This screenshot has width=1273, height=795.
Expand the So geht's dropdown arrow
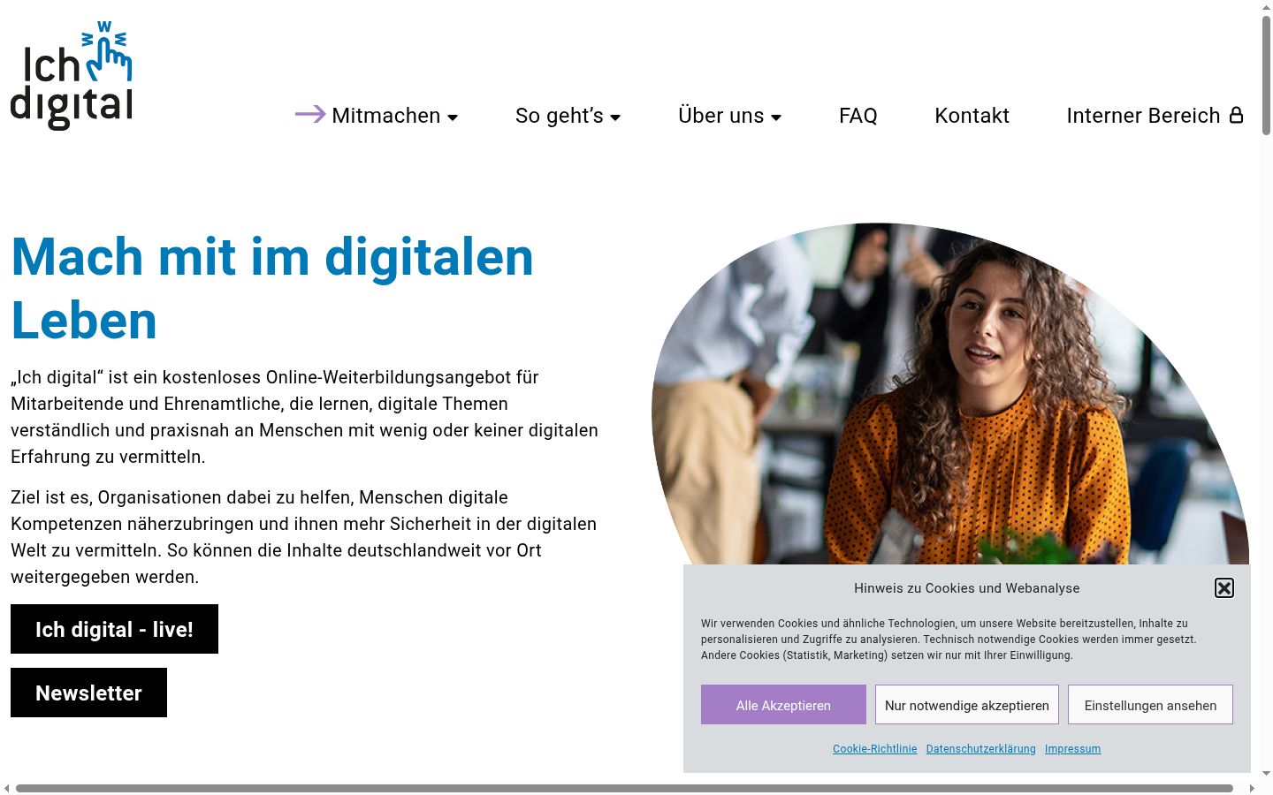[615, 117]
